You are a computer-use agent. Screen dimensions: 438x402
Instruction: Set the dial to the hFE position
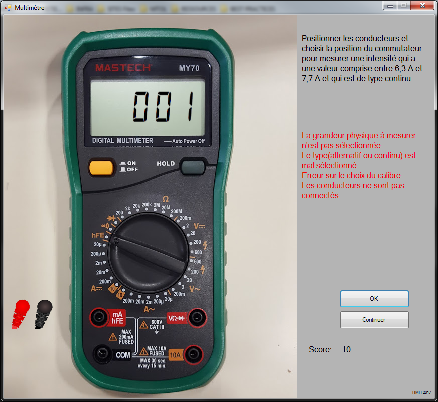click(97, 235)
